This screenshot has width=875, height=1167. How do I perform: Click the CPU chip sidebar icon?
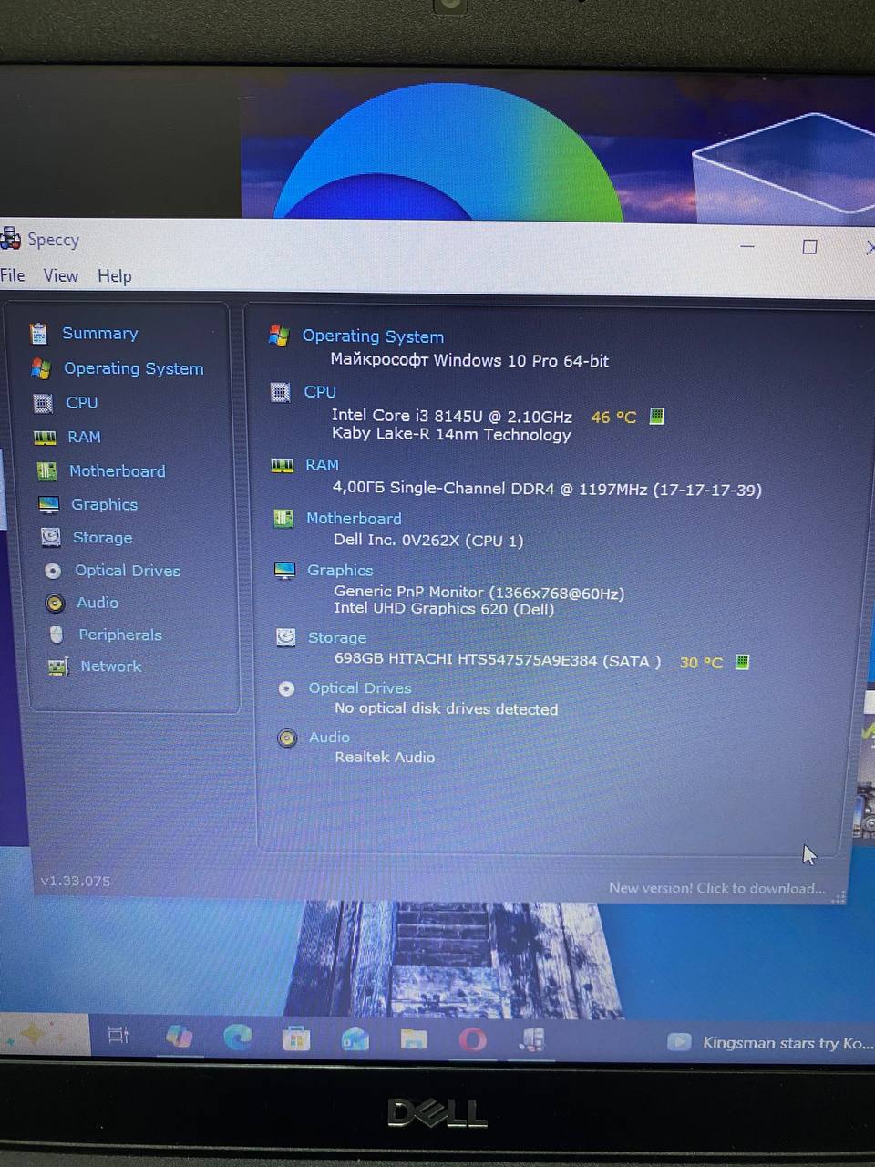(x=42, y=403)
